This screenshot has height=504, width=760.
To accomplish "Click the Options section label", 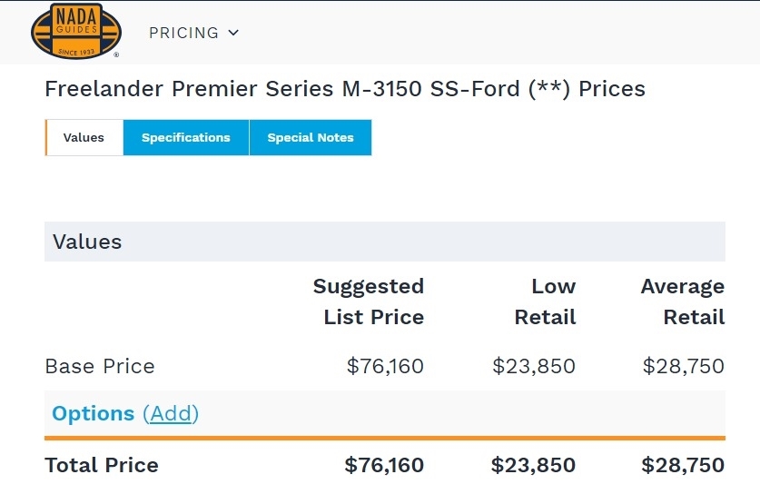I will [x=93, y=414].
